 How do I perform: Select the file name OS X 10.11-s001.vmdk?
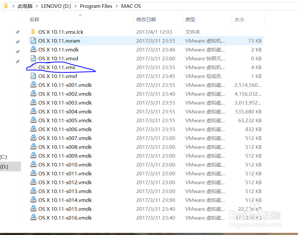point(65,85)
